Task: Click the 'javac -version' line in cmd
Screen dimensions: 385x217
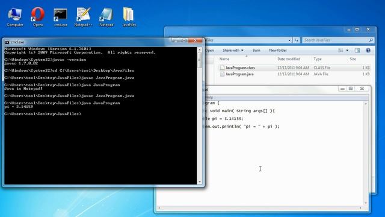Action: tap(45, 60)
